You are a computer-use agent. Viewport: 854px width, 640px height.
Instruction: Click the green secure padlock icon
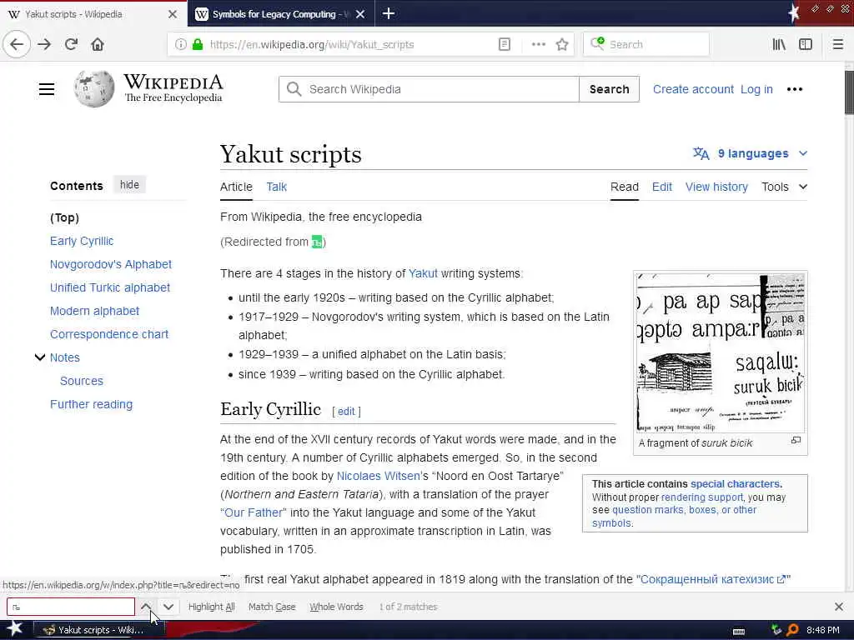coord(198,45)
